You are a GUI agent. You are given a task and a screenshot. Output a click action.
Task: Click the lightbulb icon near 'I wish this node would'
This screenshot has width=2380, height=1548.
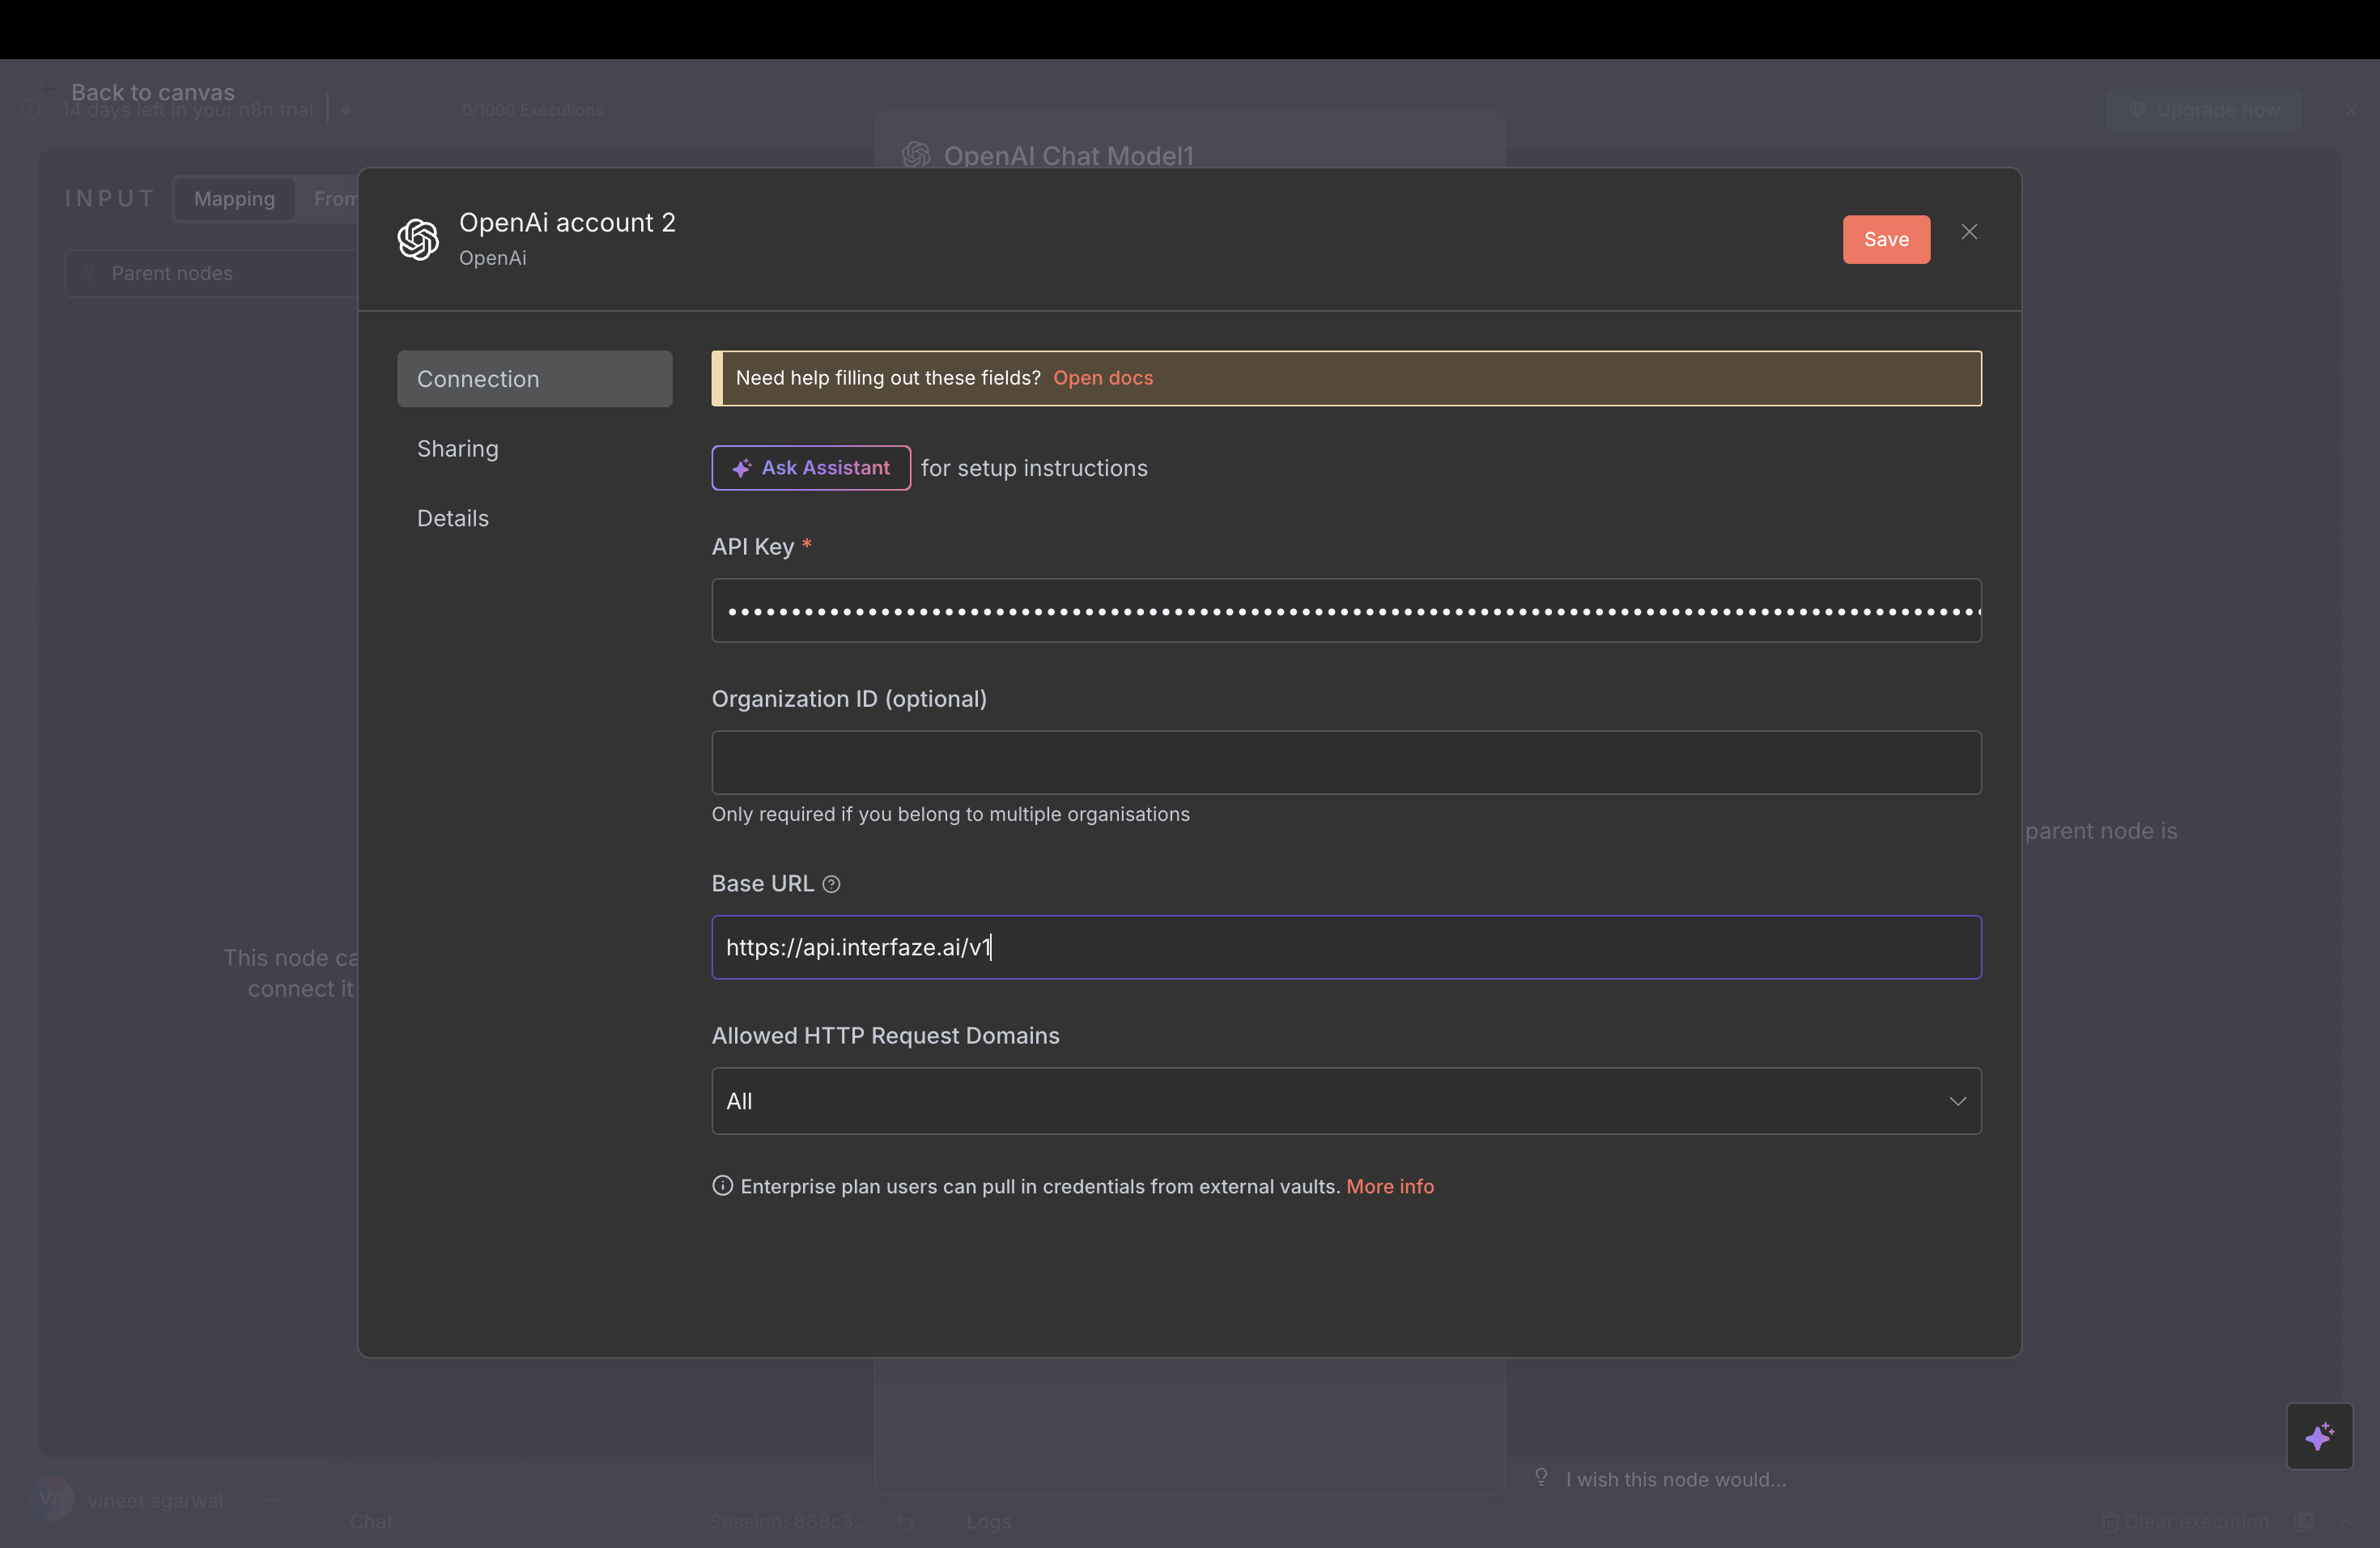1541,1477
